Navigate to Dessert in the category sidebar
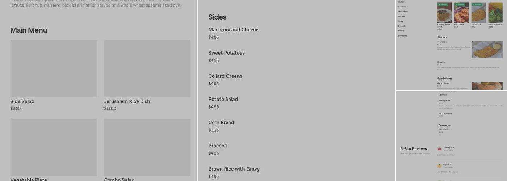Screen dimensions: 507x181 point(402,26)
